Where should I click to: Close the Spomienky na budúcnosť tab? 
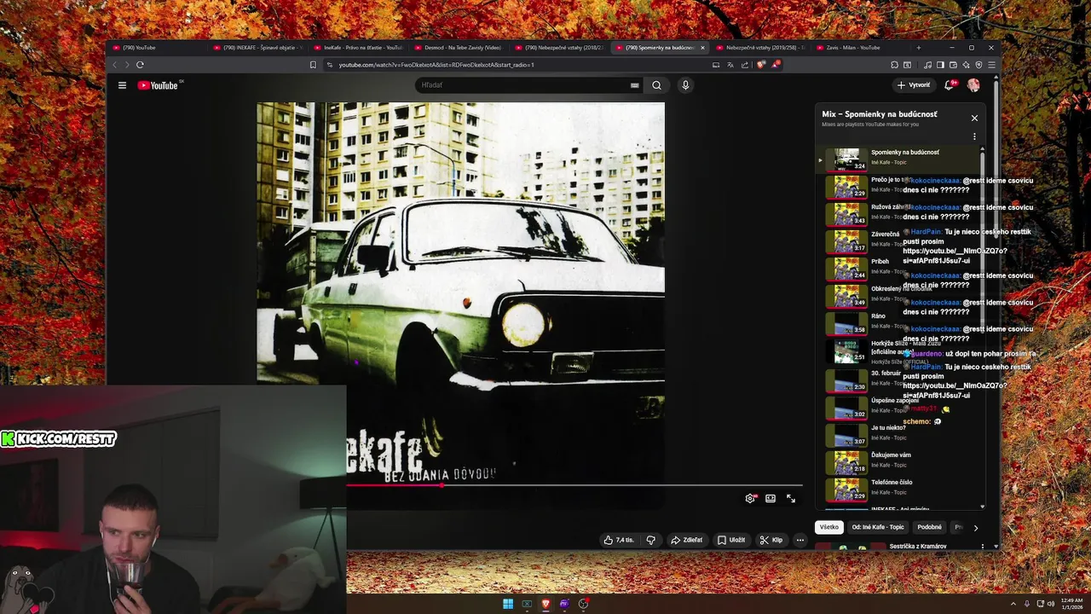coord(702,48)
